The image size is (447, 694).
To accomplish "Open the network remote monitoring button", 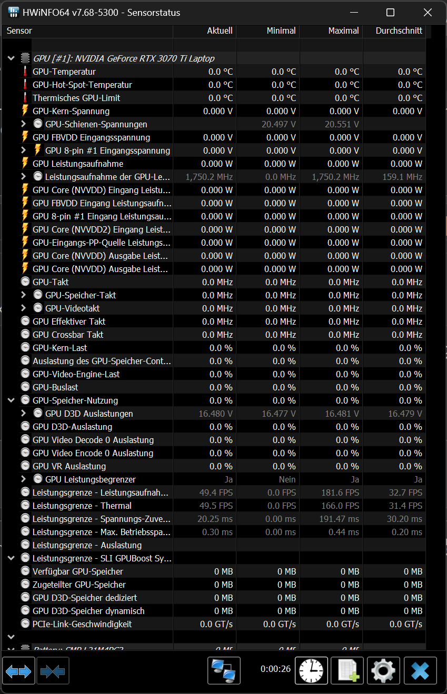I will click(224, 671).
